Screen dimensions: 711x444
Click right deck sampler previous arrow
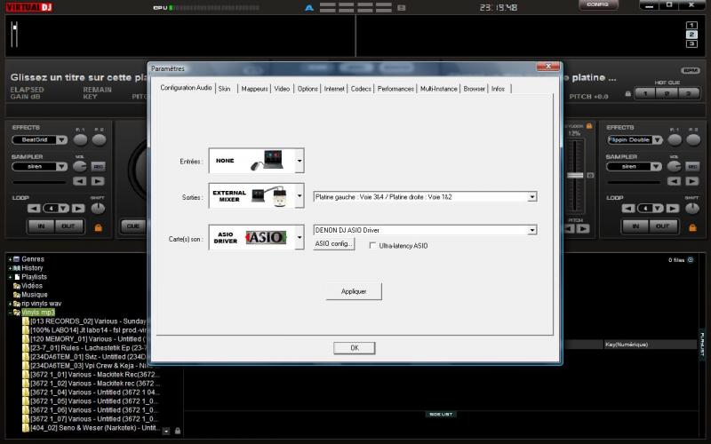click(x=674, y=181)
